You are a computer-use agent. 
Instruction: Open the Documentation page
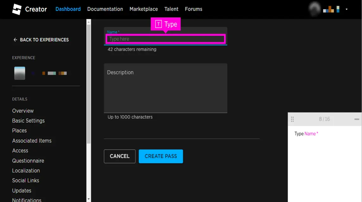[105, 9]
